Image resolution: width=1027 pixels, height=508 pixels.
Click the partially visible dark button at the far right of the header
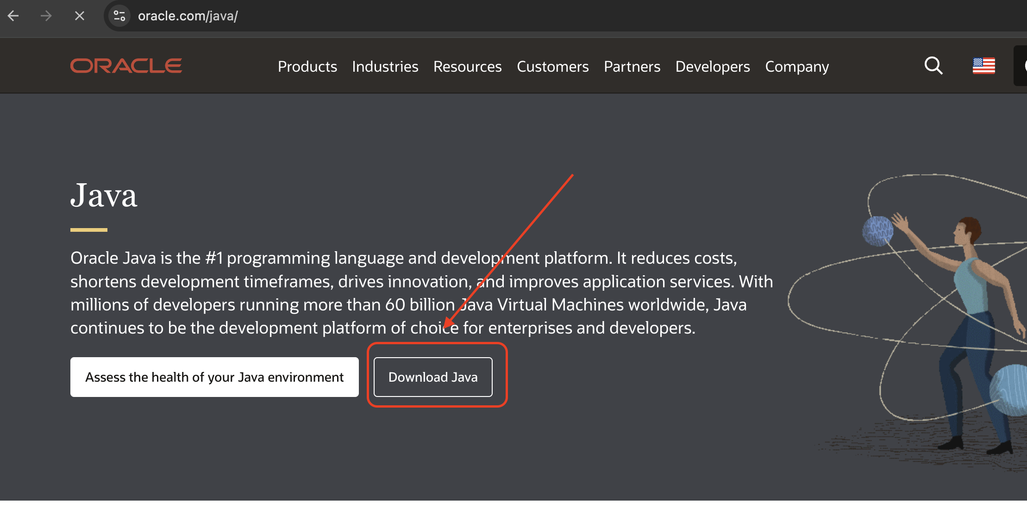1021,66
